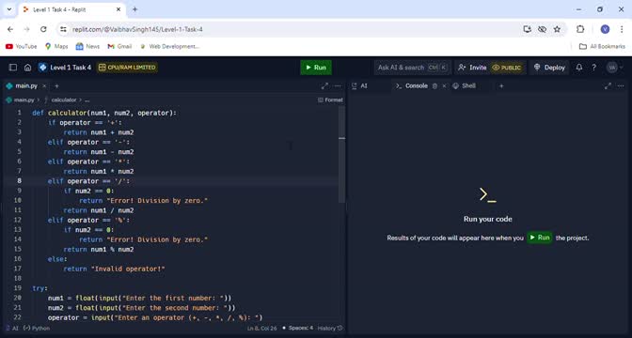Open user avatar account dropdown
632x338 pixels.
tap(615, 68)
